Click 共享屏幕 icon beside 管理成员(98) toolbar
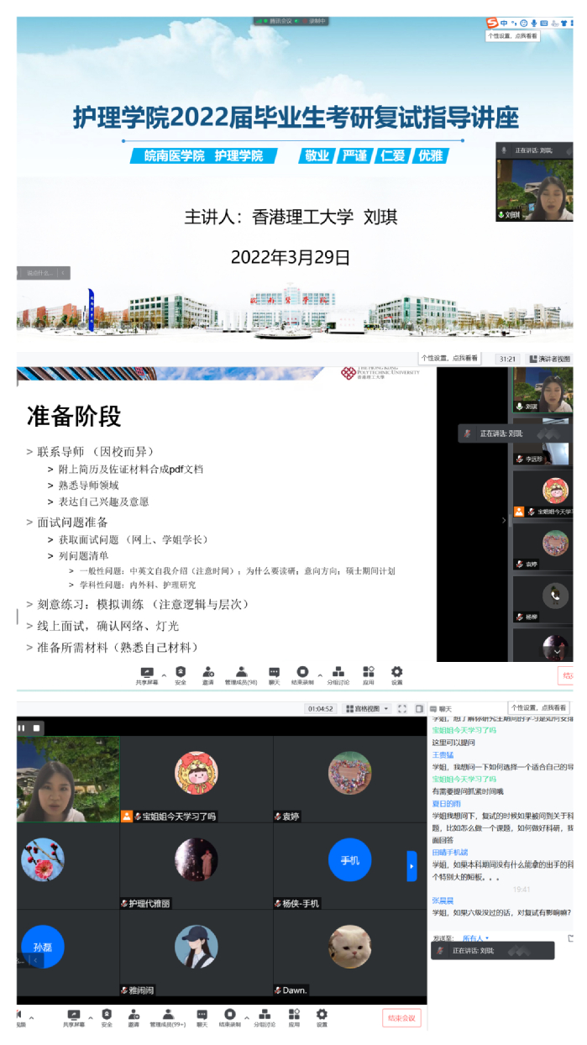Viewport: 587px width, 1045px height. click(147, 675)
